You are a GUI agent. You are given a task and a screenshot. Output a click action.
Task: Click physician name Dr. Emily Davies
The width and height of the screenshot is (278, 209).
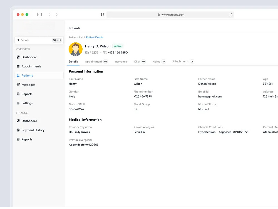coord(79,132)
